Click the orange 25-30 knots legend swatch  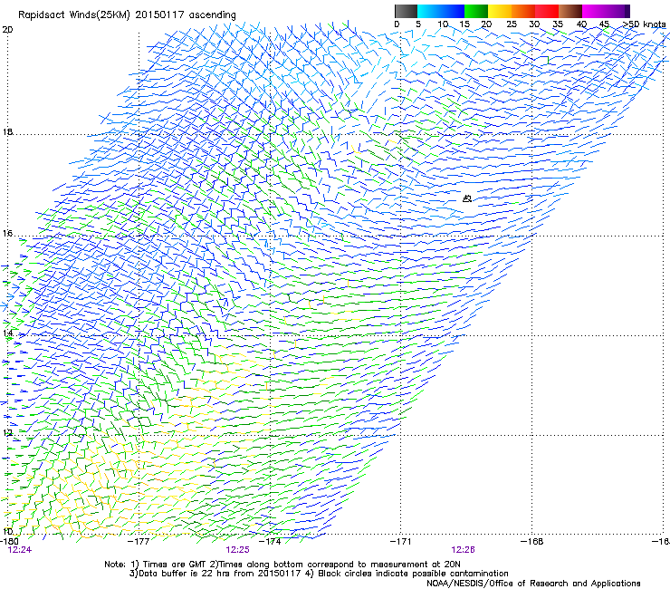pos(523,11)
